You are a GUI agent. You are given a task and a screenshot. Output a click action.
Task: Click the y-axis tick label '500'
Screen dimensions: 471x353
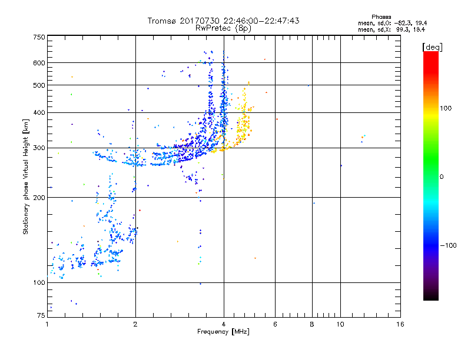point(39,85)
